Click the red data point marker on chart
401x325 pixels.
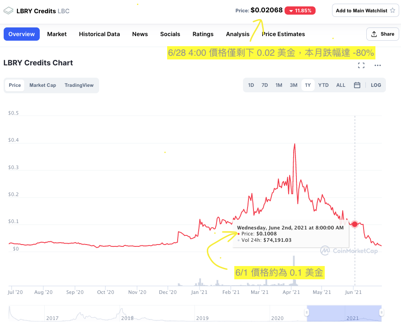pos(354,224)
